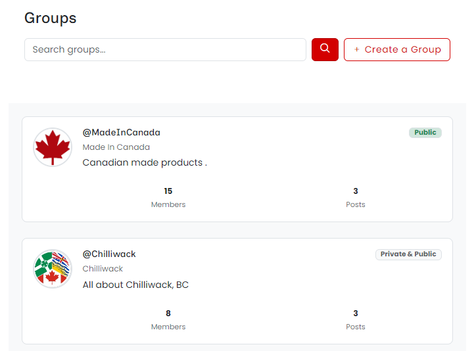
Task: Focus the Search groups input field
Action: click(x=165, y=49)
